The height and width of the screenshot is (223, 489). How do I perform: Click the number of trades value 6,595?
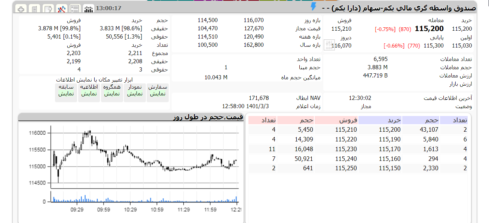pyautogui.click(x=380, y=59)
